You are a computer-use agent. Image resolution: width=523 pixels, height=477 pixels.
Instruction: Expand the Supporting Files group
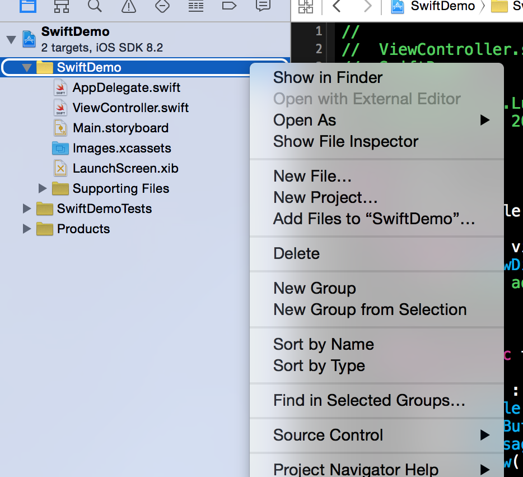tap(43, 188)
